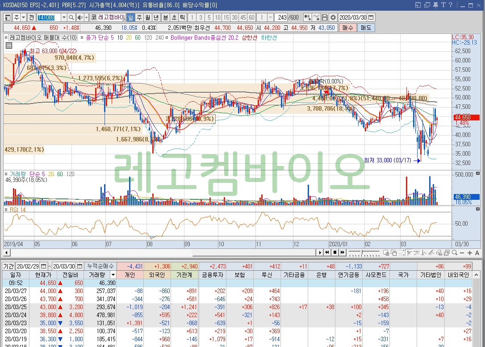Click the 개인 column header
The height and width of the screenshot is (347, 485).
tap(130, 275)
